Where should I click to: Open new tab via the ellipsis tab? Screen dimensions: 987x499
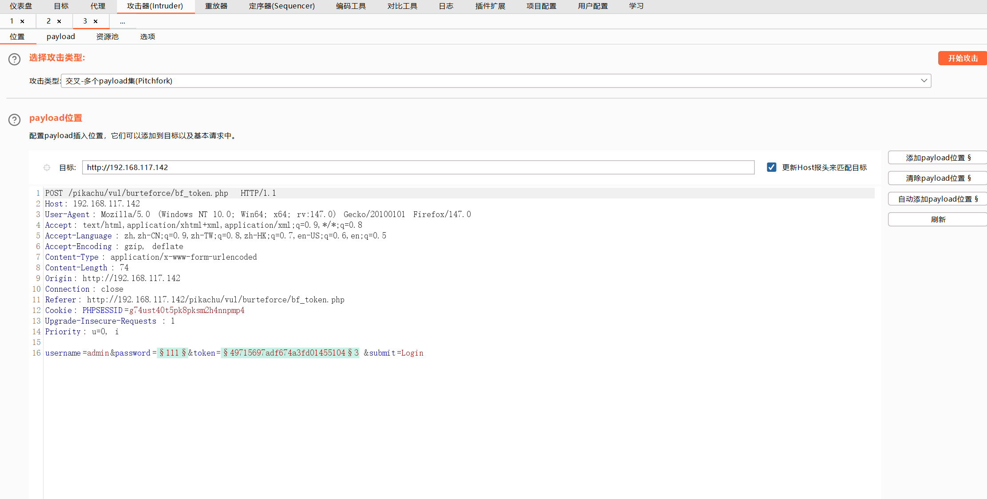click(x=123, y=21)
